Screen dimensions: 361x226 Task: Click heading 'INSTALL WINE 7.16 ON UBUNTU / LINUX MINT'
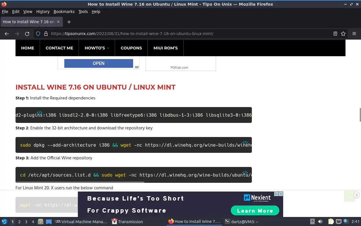coord(96,87)
